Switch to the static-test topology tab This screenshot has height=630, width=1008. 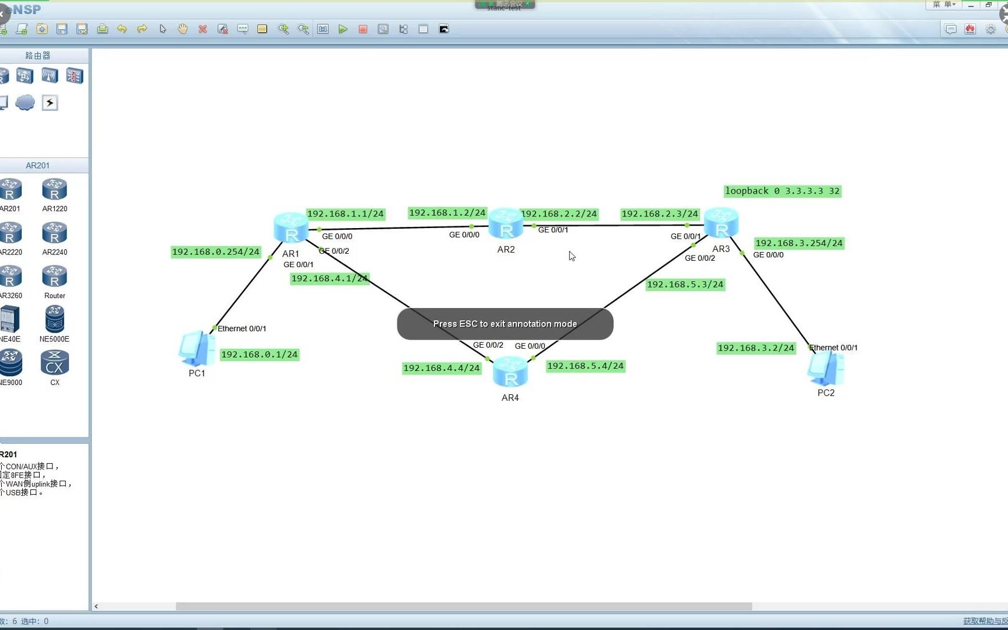click(x=504, y=8)
